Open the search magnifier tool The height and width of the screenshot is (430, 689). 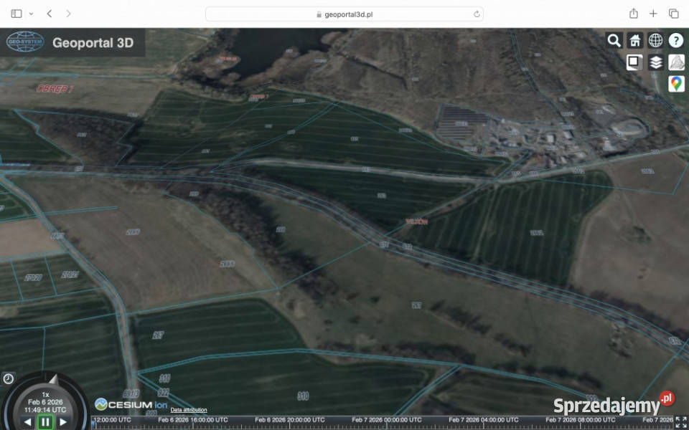[x=614, y=41]
